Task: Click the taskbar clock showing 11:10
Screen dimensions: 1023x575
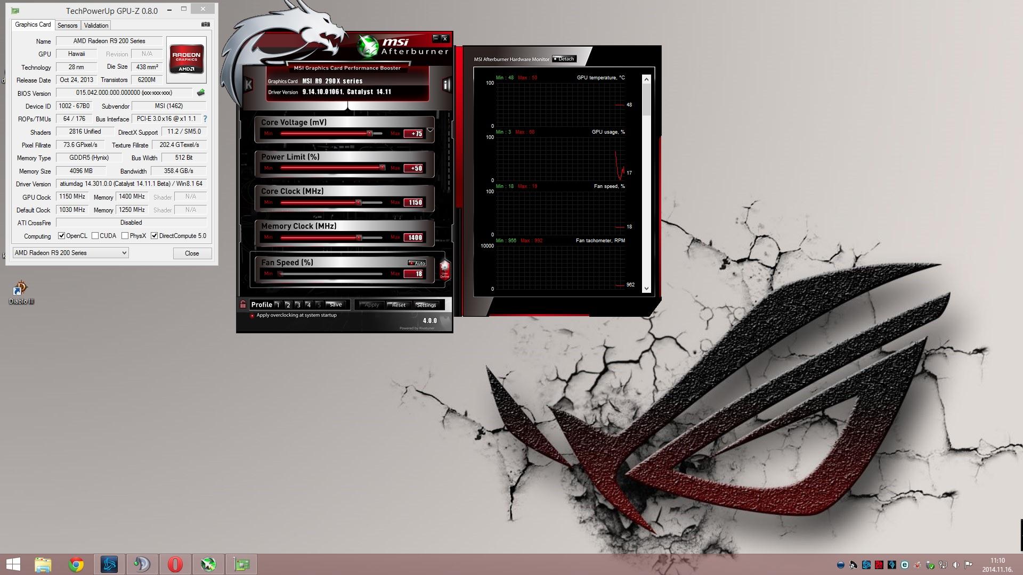Action: (x=997, y=565)
